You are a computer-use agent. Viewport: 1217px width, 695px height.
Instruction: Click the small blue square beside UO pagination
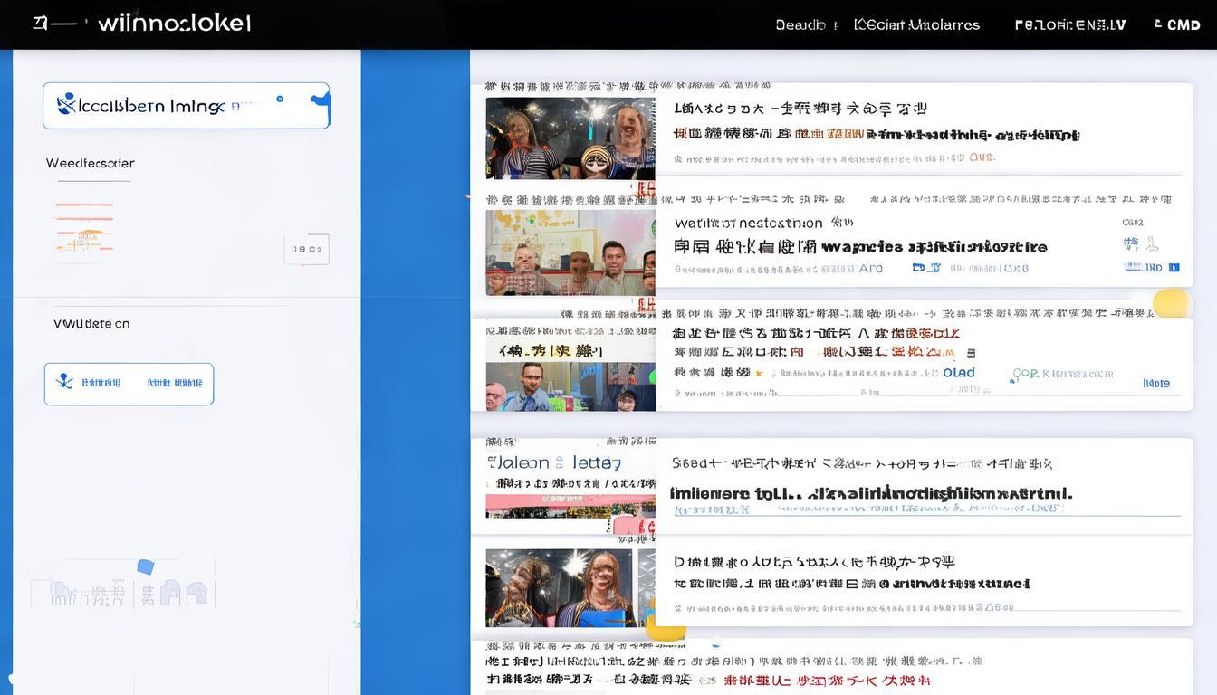pos(1173,267)
